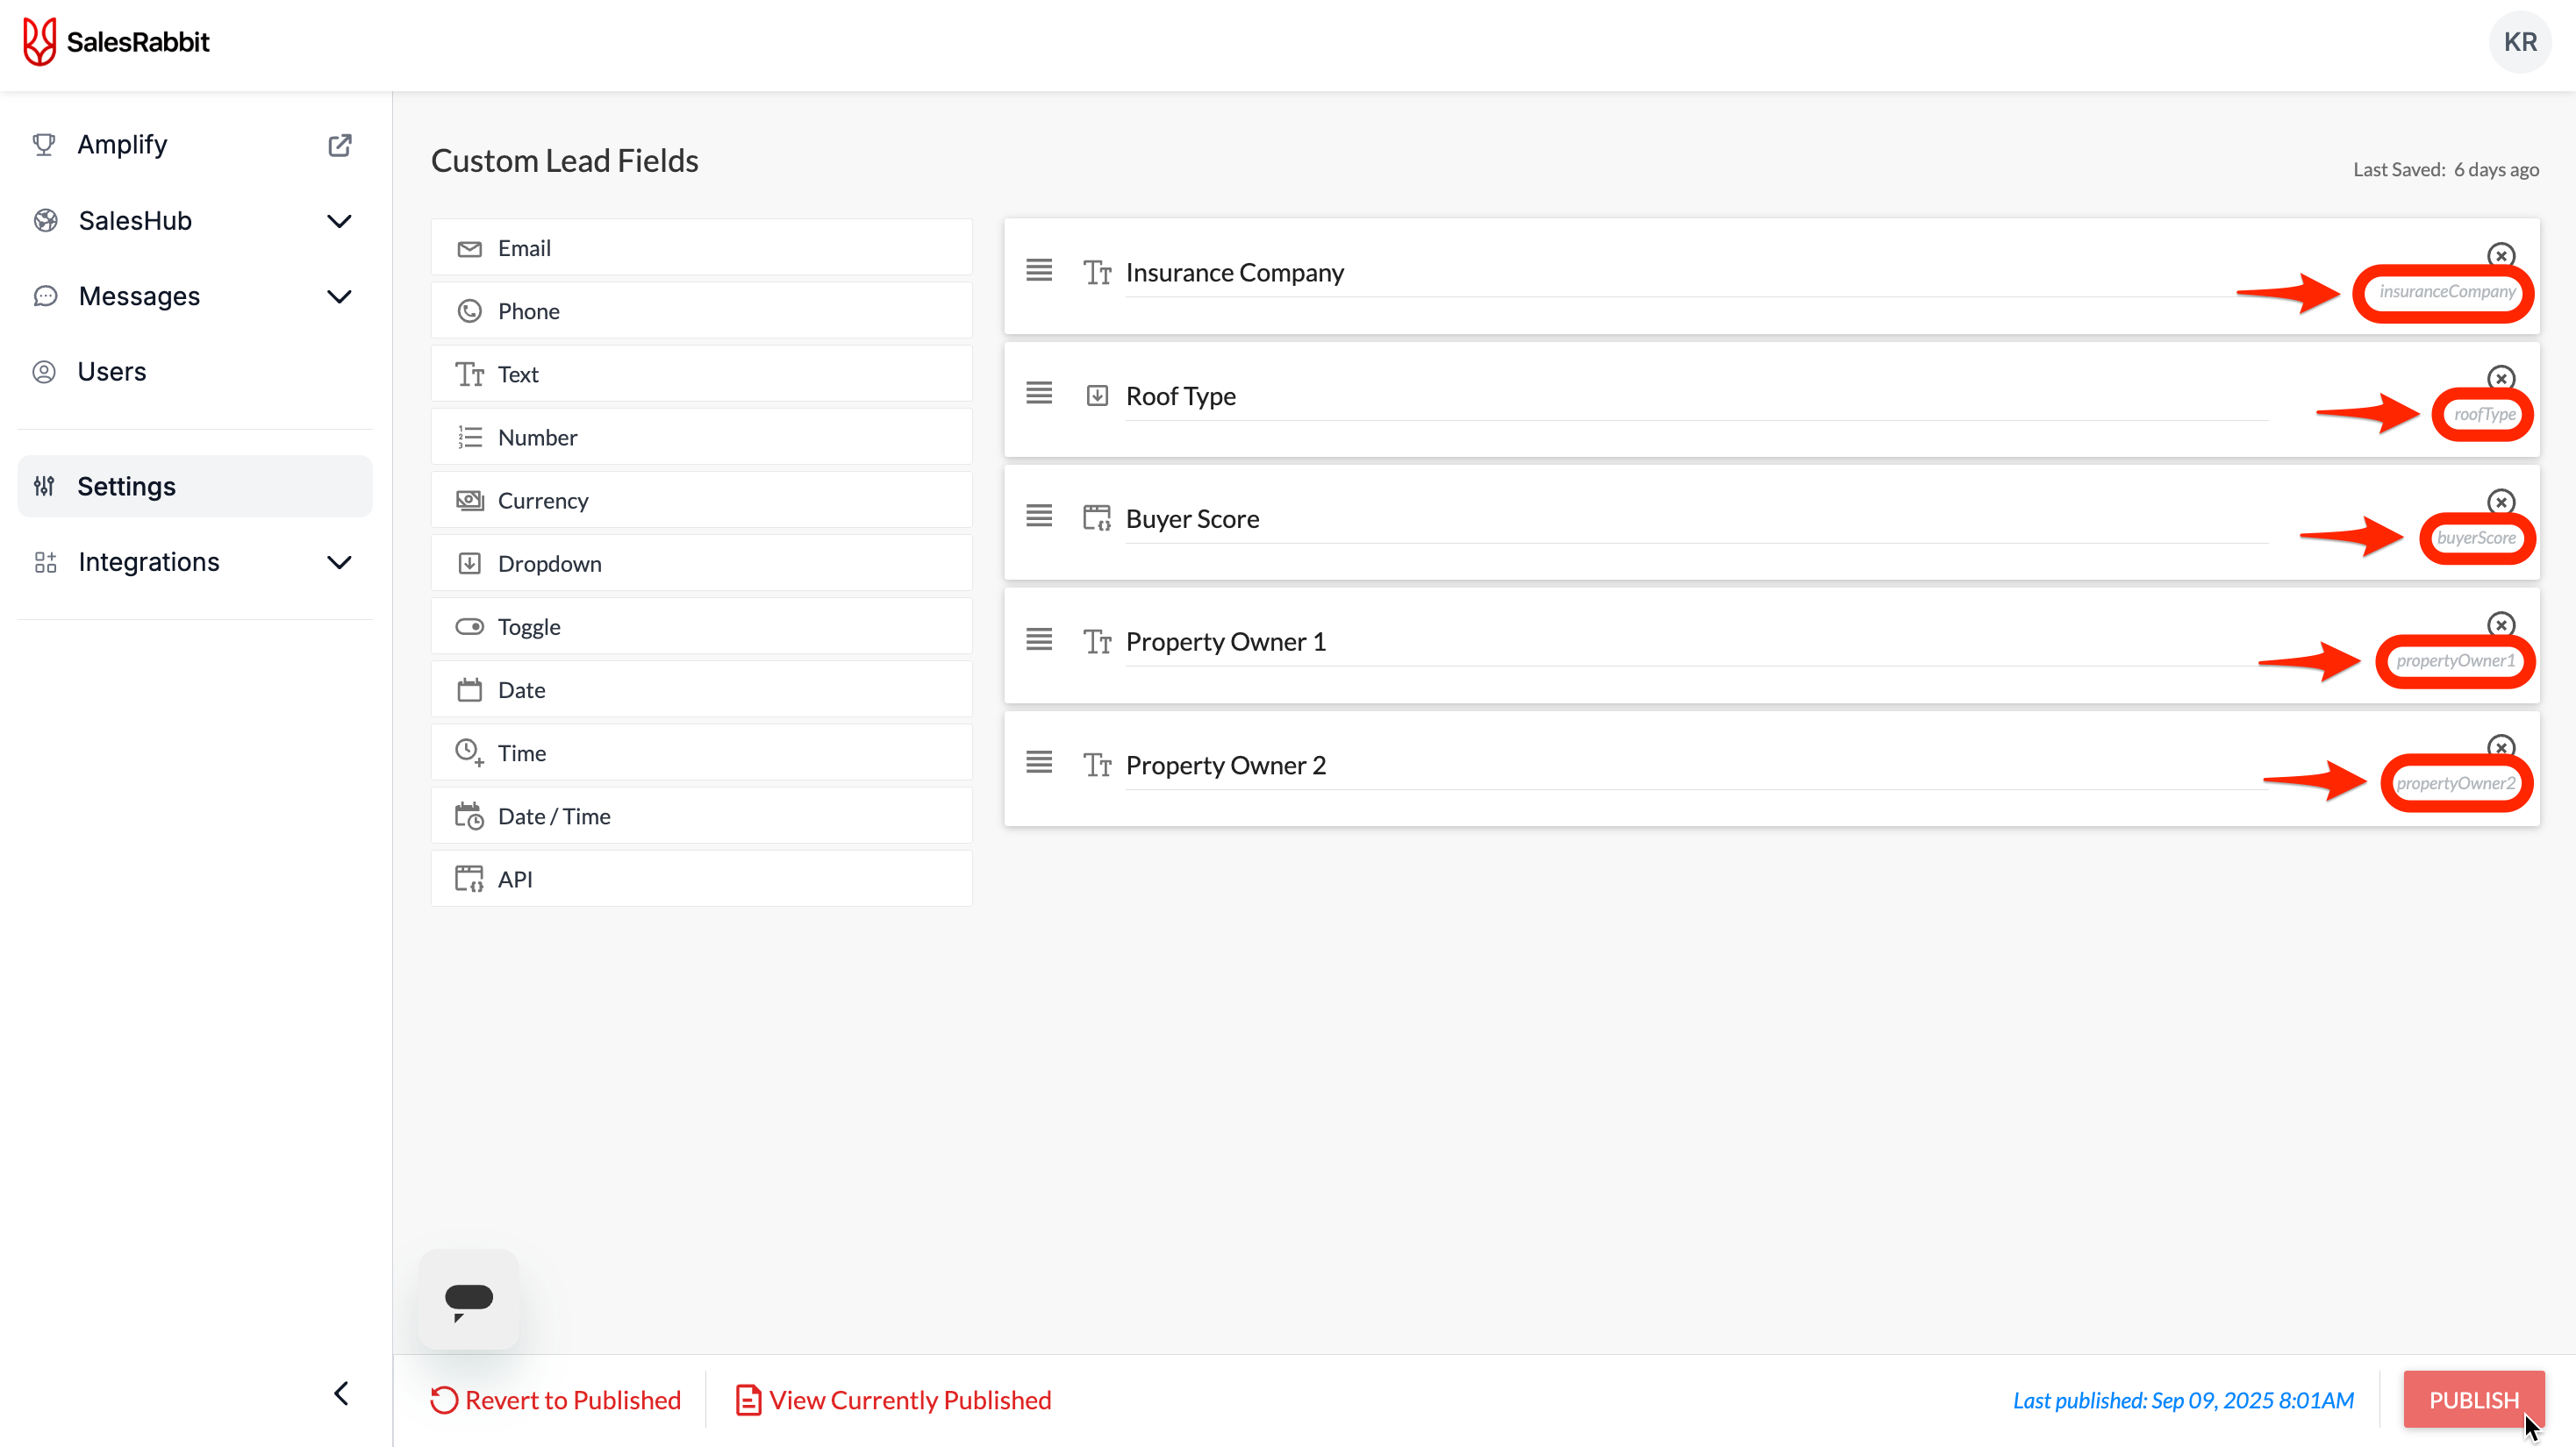Click the chat bubble support widget
Viewport: 2576px width, 1447px height.
468,1299
